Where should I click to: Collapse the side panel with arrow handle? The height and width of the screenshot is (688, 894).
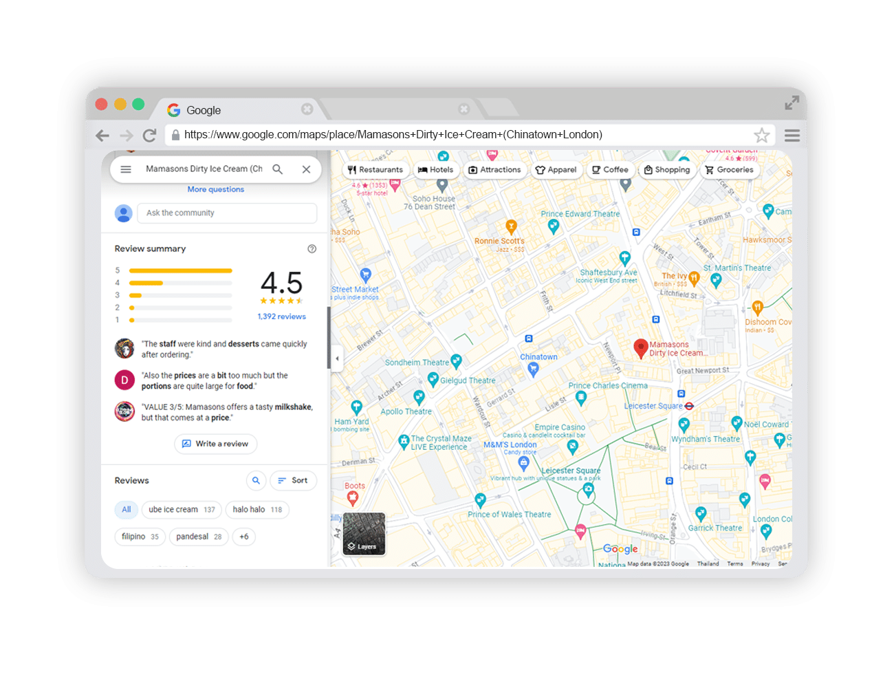(x=337, y=358)
